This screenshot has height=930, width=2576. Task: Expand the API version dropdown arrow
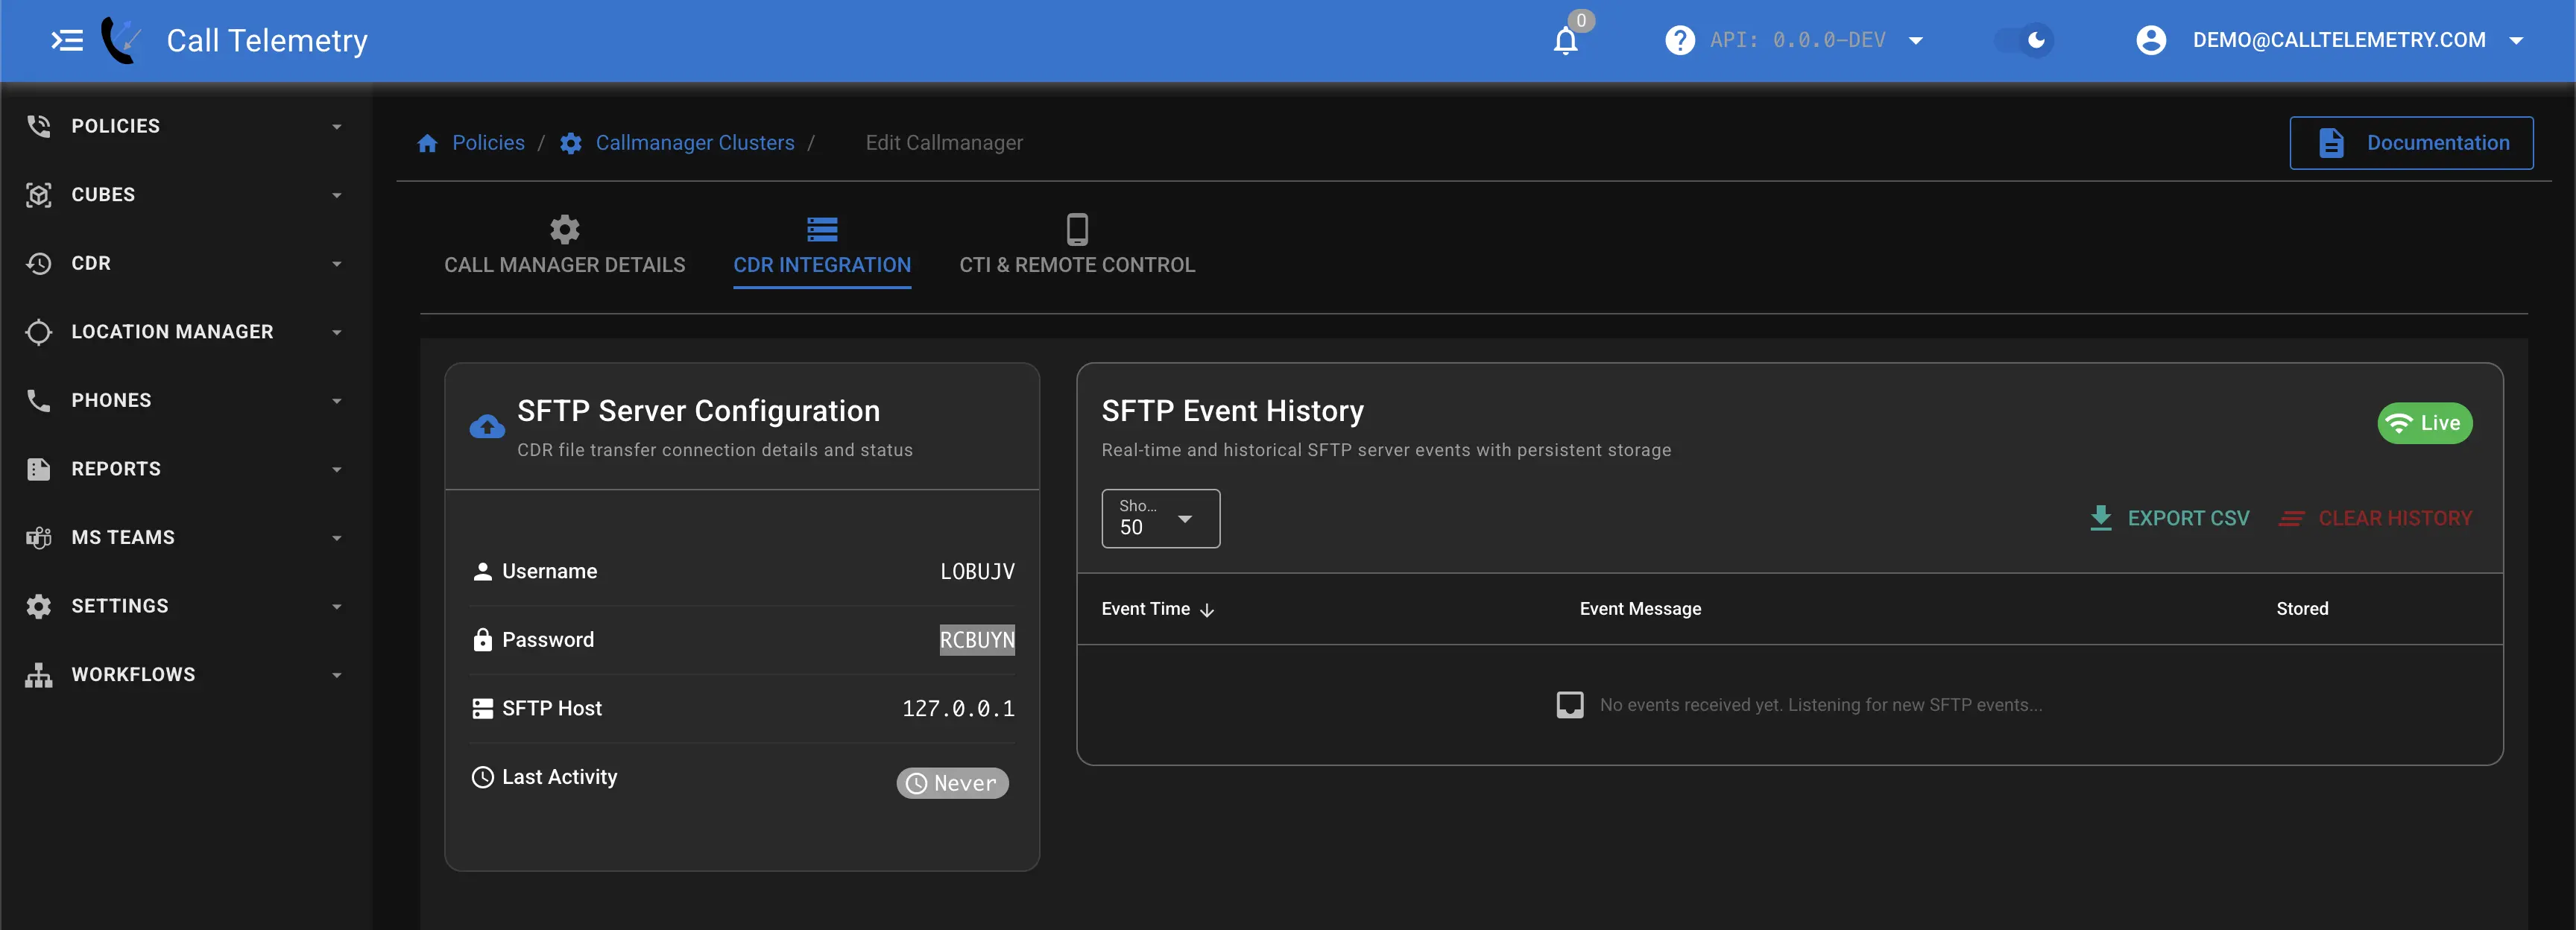[1915, 41]
